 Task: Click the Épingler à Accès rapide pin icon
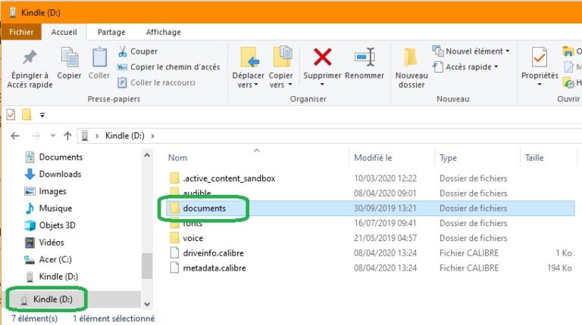point(30,57)
